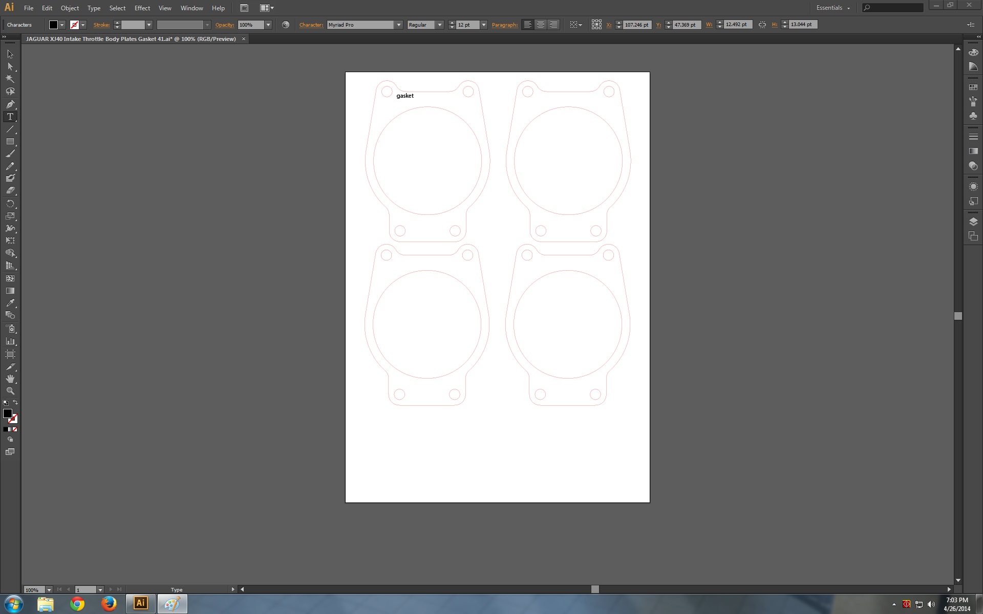Open the File menu
Viewport: 983px width, 614px height.
(x=29, y=8)
